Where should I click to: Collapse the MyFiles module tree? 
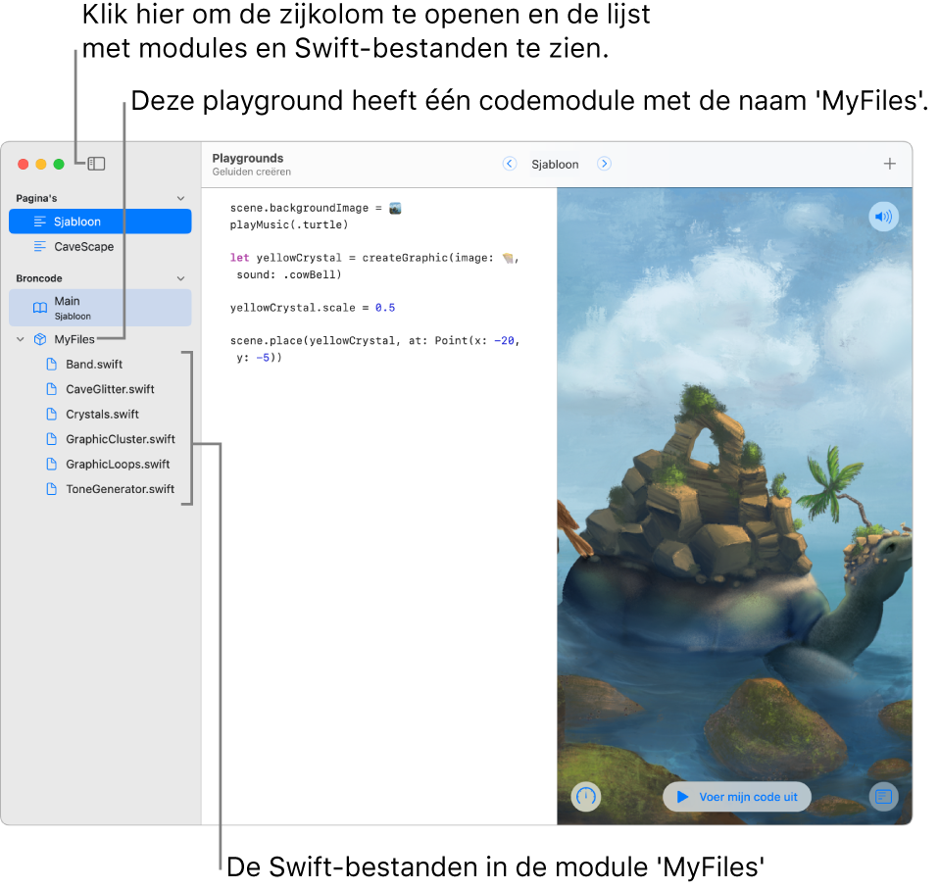(21, 339)
